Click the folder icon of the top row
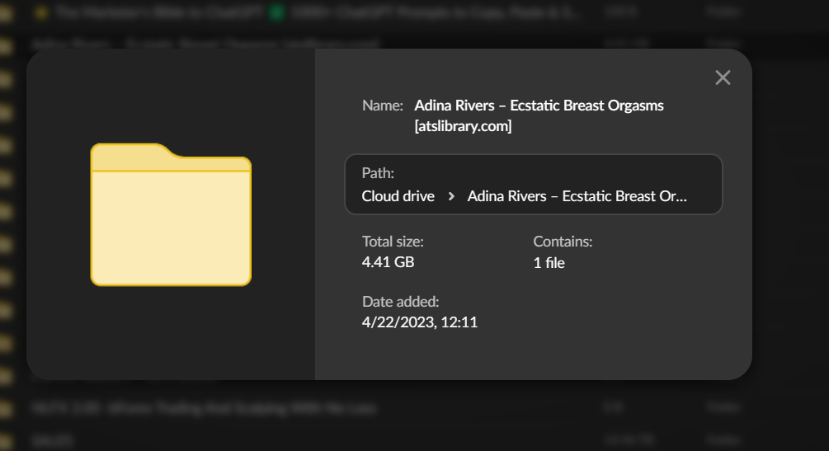The height and width of the screenshot is (451, 829). click(6, 12)
